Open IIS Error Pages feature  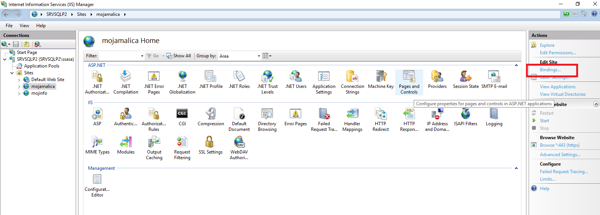pyautogui.click(x=295, y=117)
